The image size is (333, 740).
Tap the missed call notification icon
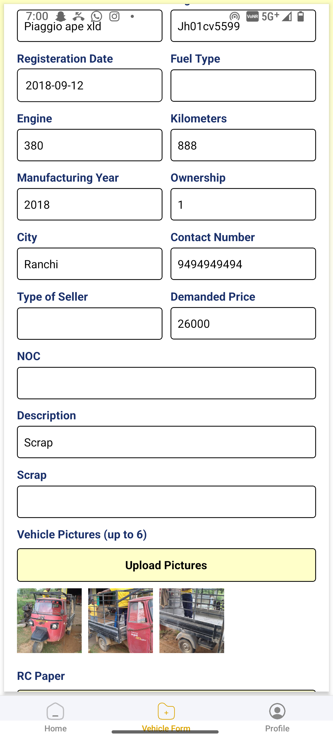pyautogui.click(x=79, y=16)
